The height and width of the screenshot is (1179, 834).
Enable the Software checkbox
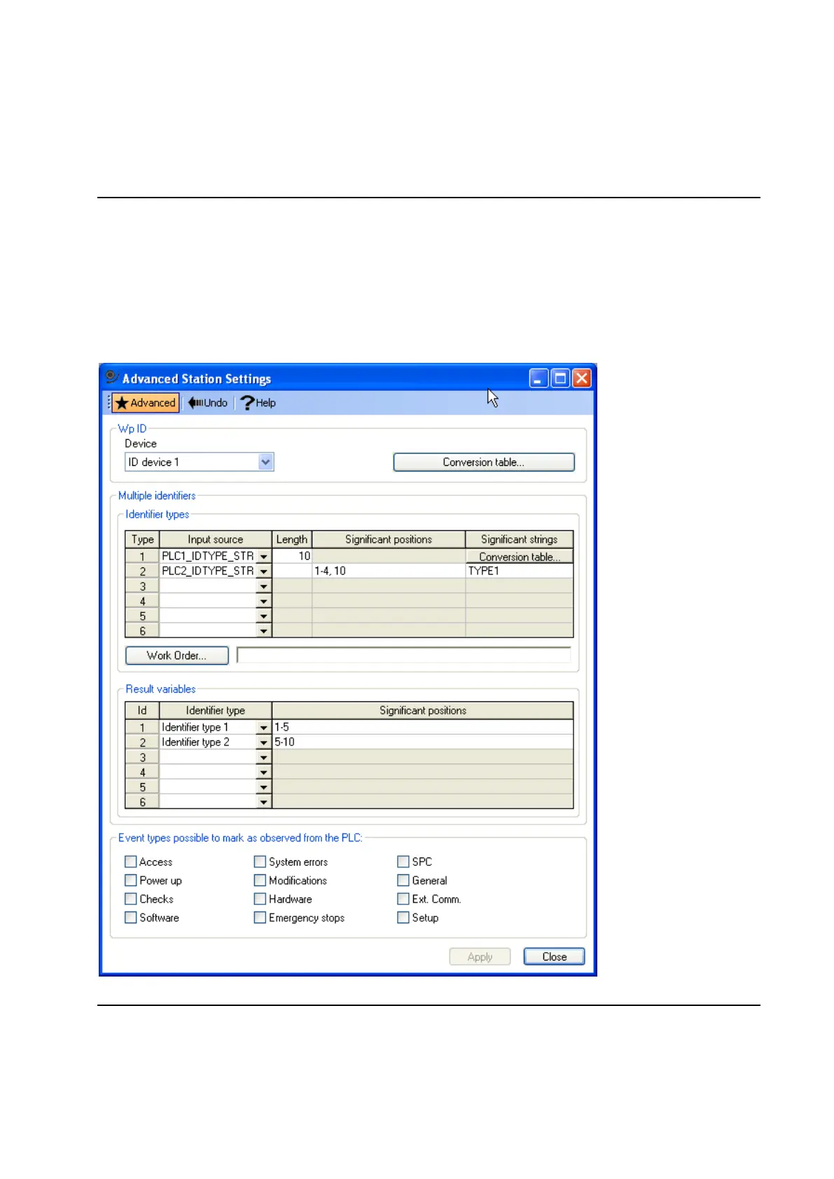point(130,918)
